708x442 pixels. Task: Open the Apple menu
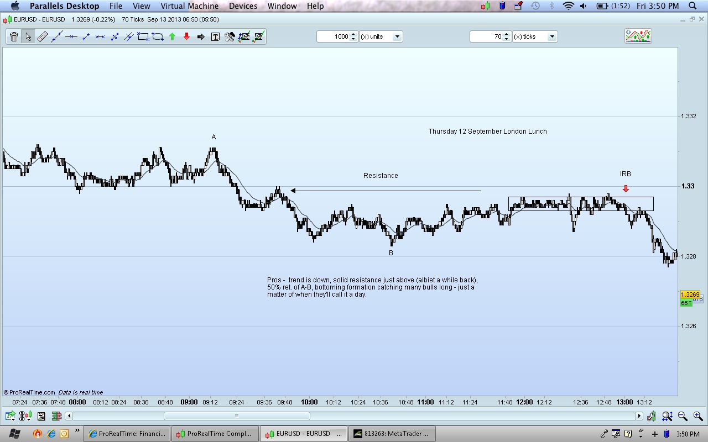click(x=15, y=6)
